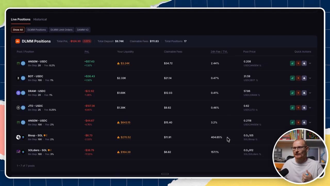The height and width of the screenshot is (186, 330).
Task: Click the Pool Price column header
Action: click(x=249, y=52)
